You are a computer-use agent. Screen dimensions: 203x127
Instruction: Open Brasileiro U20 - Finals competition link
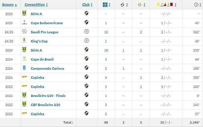pos(48,95)
